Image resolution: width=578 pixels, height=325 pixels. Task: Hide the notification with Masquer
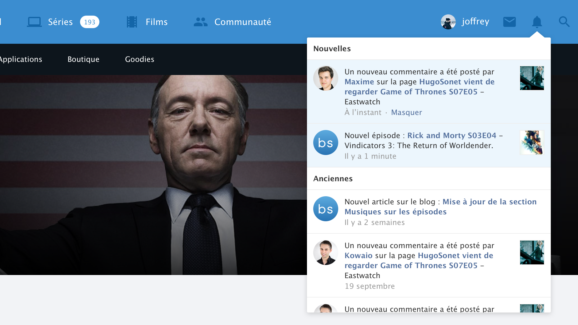tap(406, 112)
